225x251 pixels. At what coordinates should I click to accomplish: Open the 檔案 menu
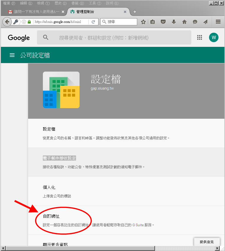tap(9, 3)
